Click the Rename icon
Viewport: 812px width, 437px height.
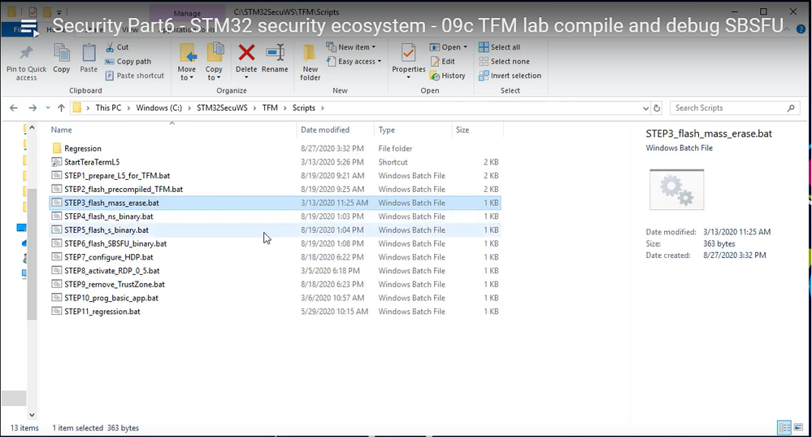pyautogui.click(x=275, y=52)
